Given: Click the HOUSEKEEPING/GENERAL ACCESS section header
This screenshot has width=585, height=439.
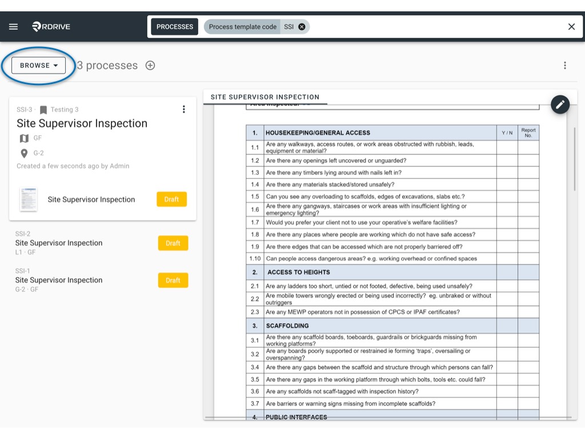Looking at the screenshot, I should coord(318,133).
